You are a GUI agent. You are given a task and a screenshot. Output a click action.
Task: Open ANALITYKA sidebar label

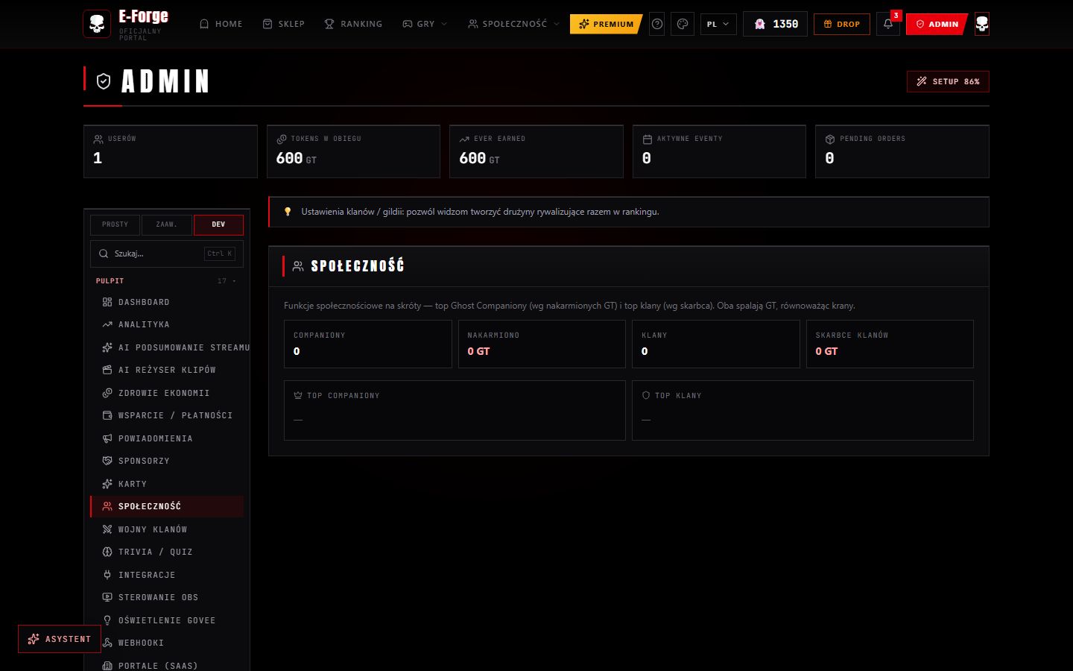coord(144,324)
